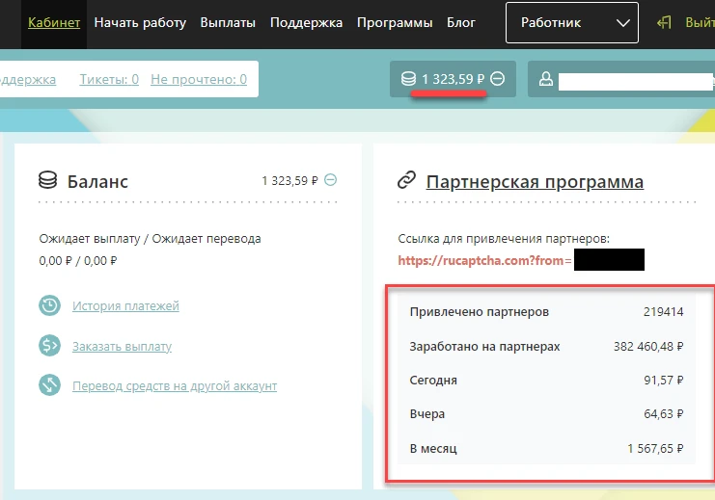
Task: Click the logout door icon
Action: tap(664, 22)
